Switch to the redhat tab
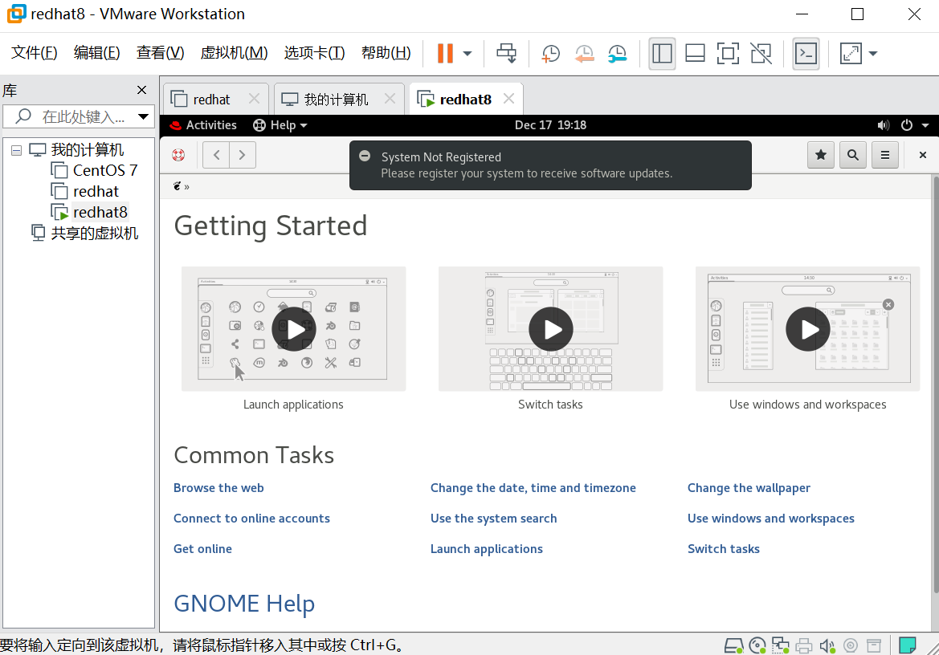 tap(210, 100)
